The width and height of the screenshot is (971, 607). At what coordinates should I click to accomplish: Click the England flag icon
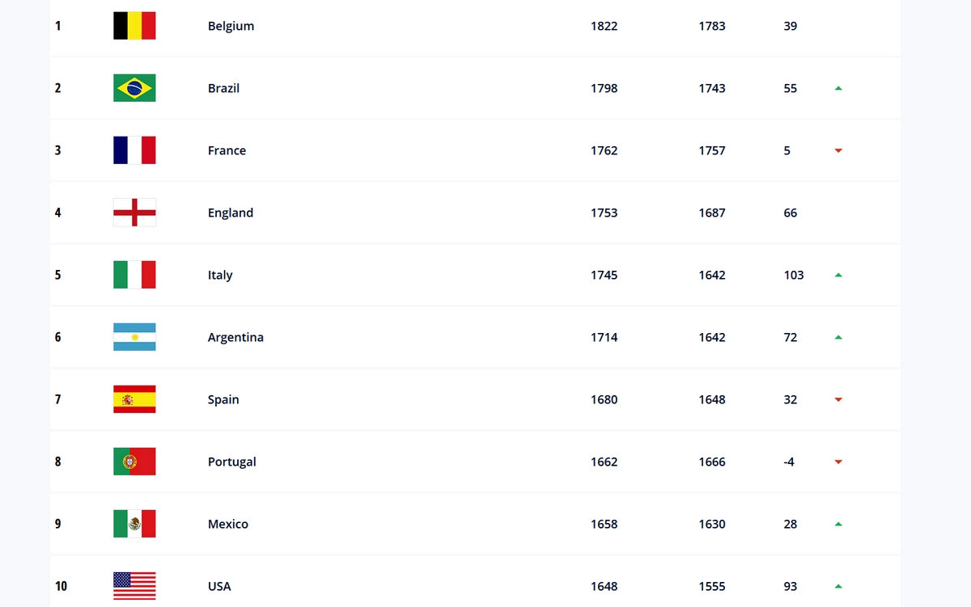coord(134,213)
